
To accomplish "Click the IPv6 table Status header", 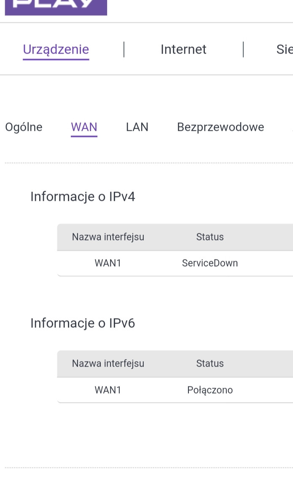I will pos(210,364).
